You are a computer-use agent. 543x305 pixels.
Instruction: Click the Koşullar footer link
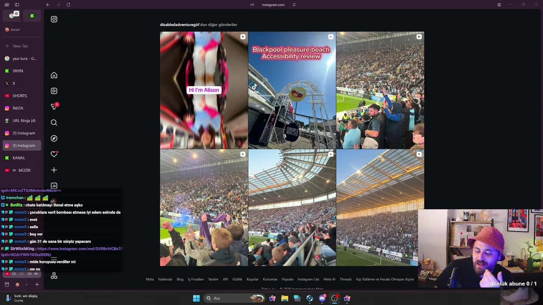252,279
